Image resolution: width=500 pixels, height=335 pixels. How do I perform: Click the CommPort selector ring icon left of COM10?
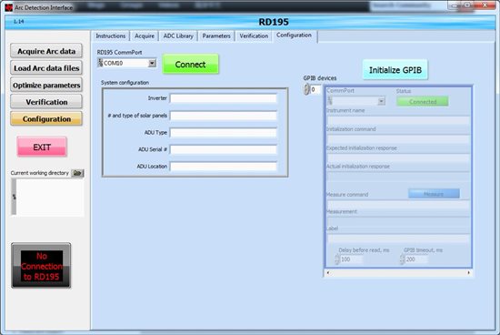[100, 63]
